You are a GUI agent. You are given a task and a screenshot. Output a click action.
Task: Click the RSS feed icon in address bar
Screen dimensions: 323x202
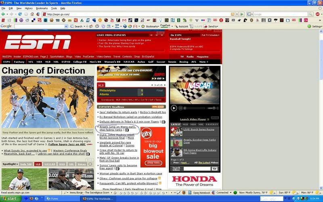(233, 14)
